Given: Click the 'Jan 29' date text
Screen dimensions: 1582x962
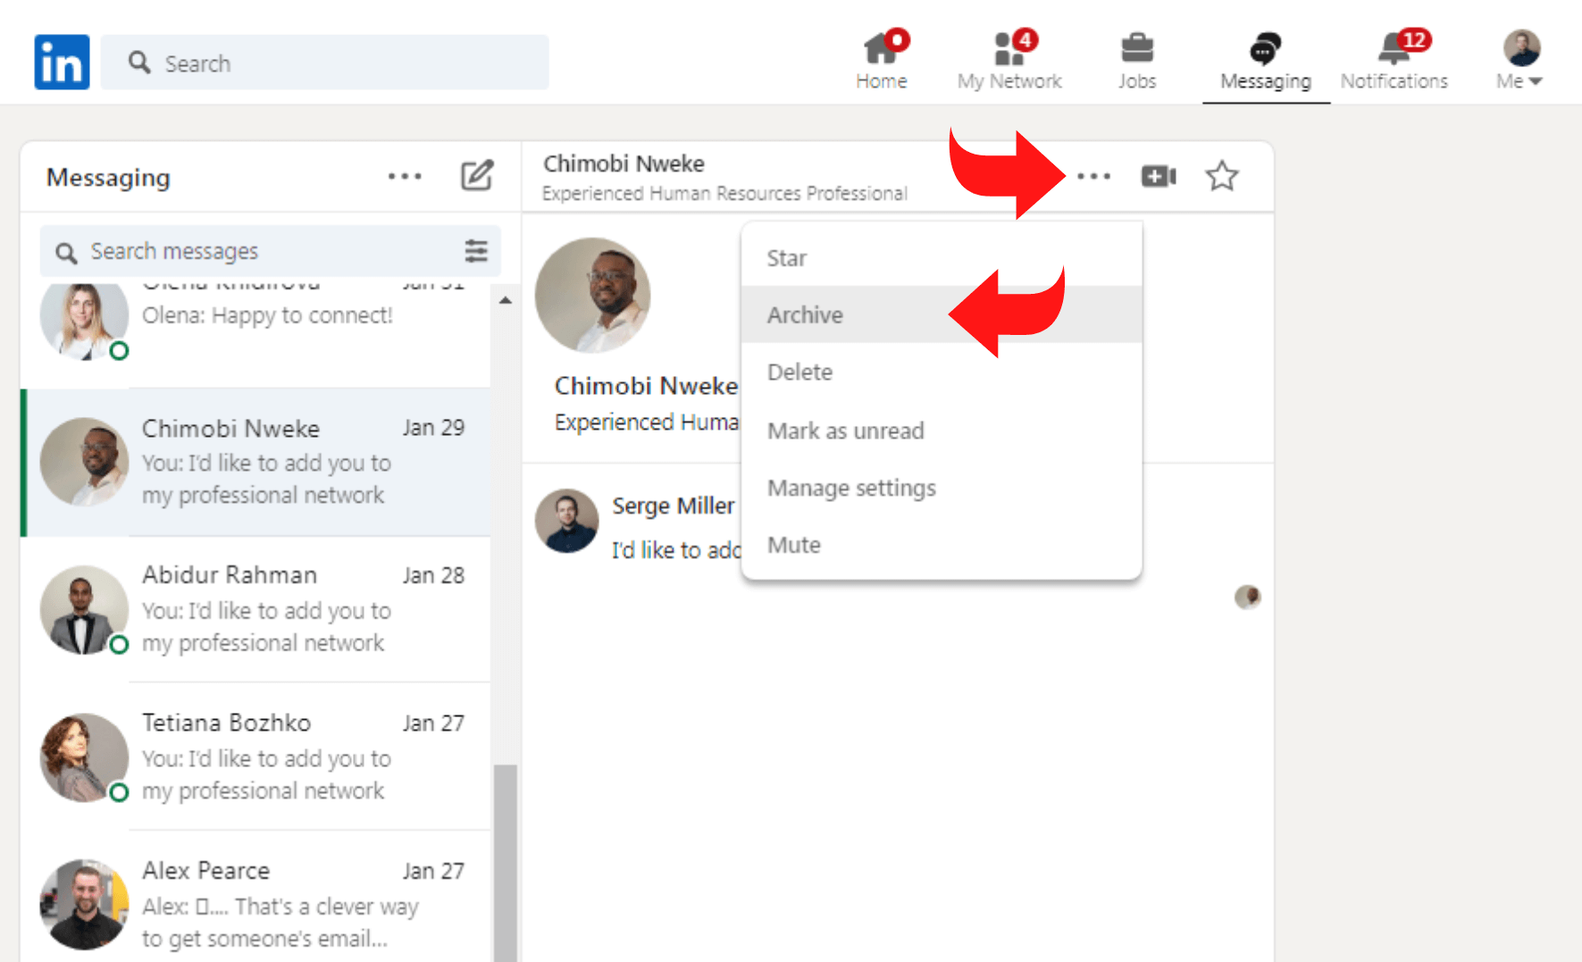Looking at the screenshot, I should (433, 428).
